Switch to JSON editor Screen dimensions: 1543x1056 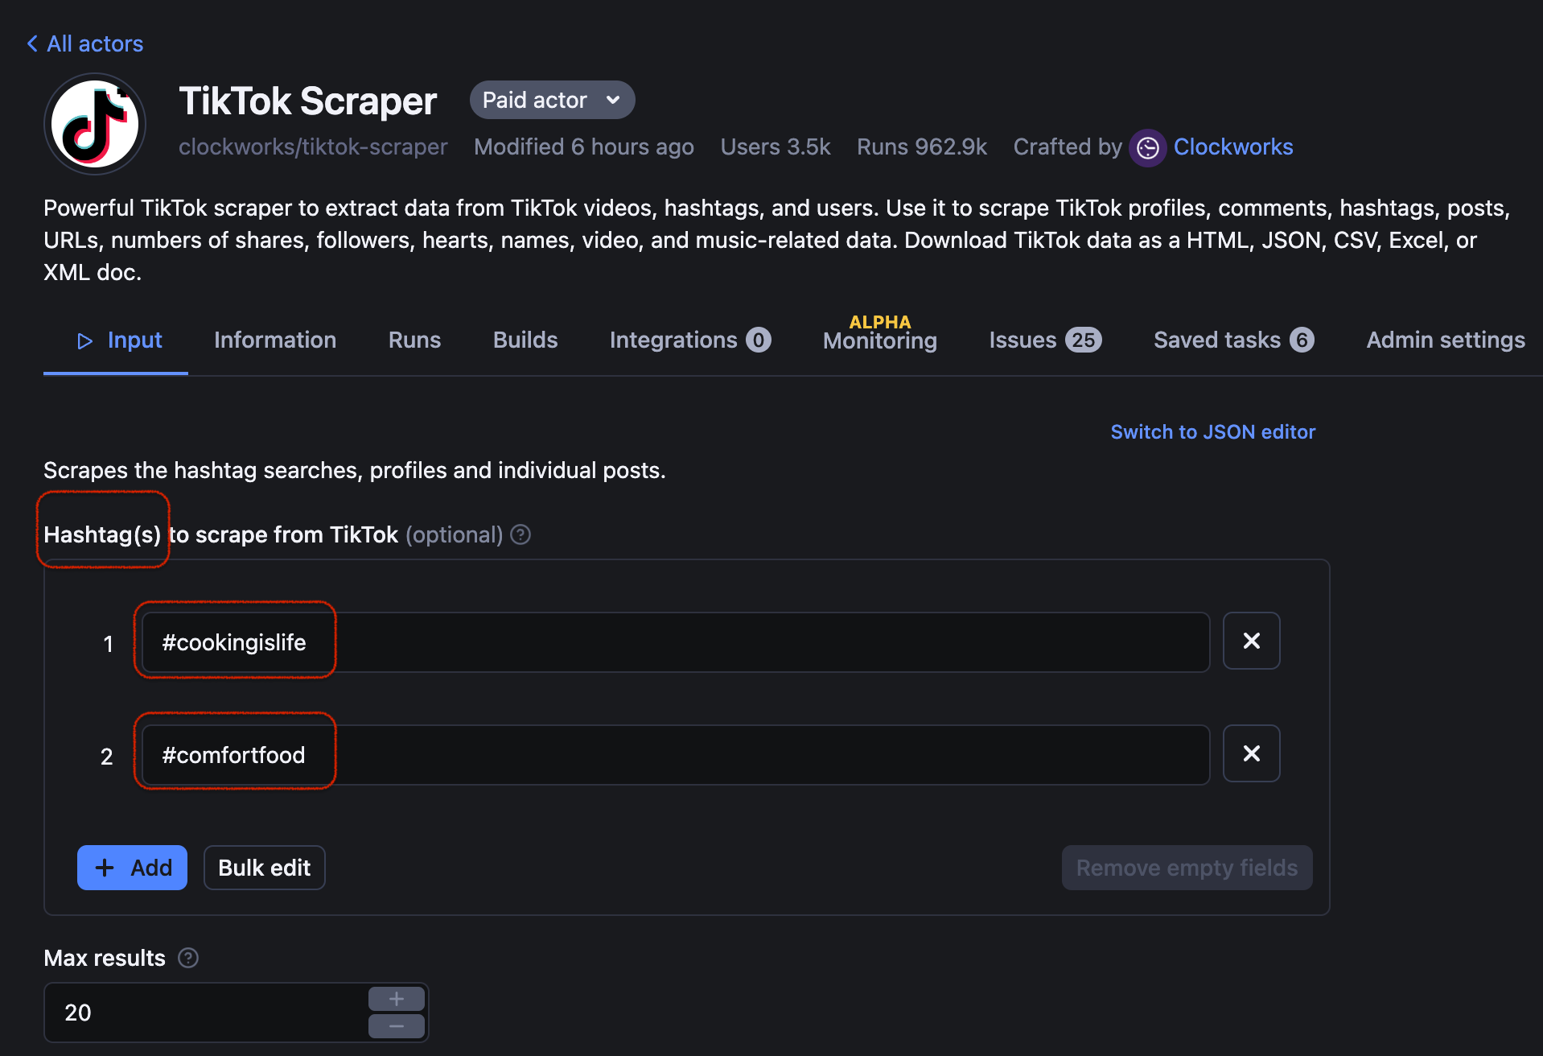(1212, 432)
